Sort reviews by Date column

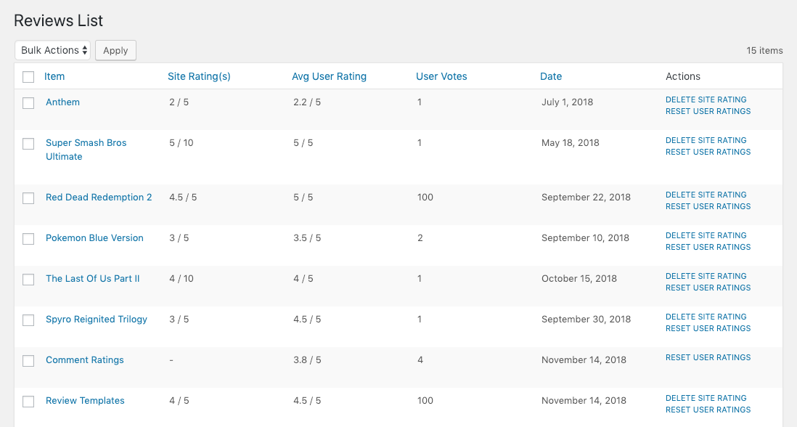coord(551,76)
